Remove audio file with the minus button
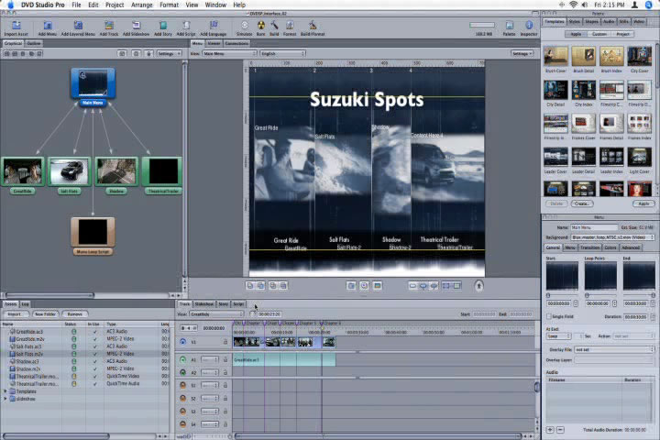660x440 pixels. point(560,430)
